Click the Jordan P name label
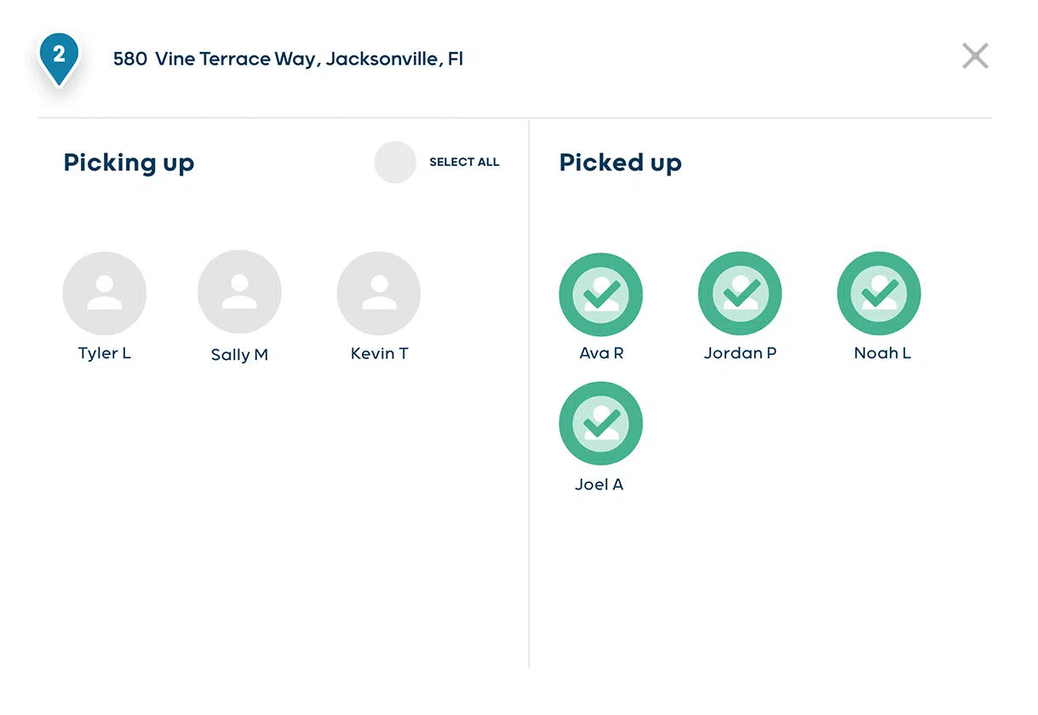The height and width of the screenshot is (715, 1038). (740, 353)
